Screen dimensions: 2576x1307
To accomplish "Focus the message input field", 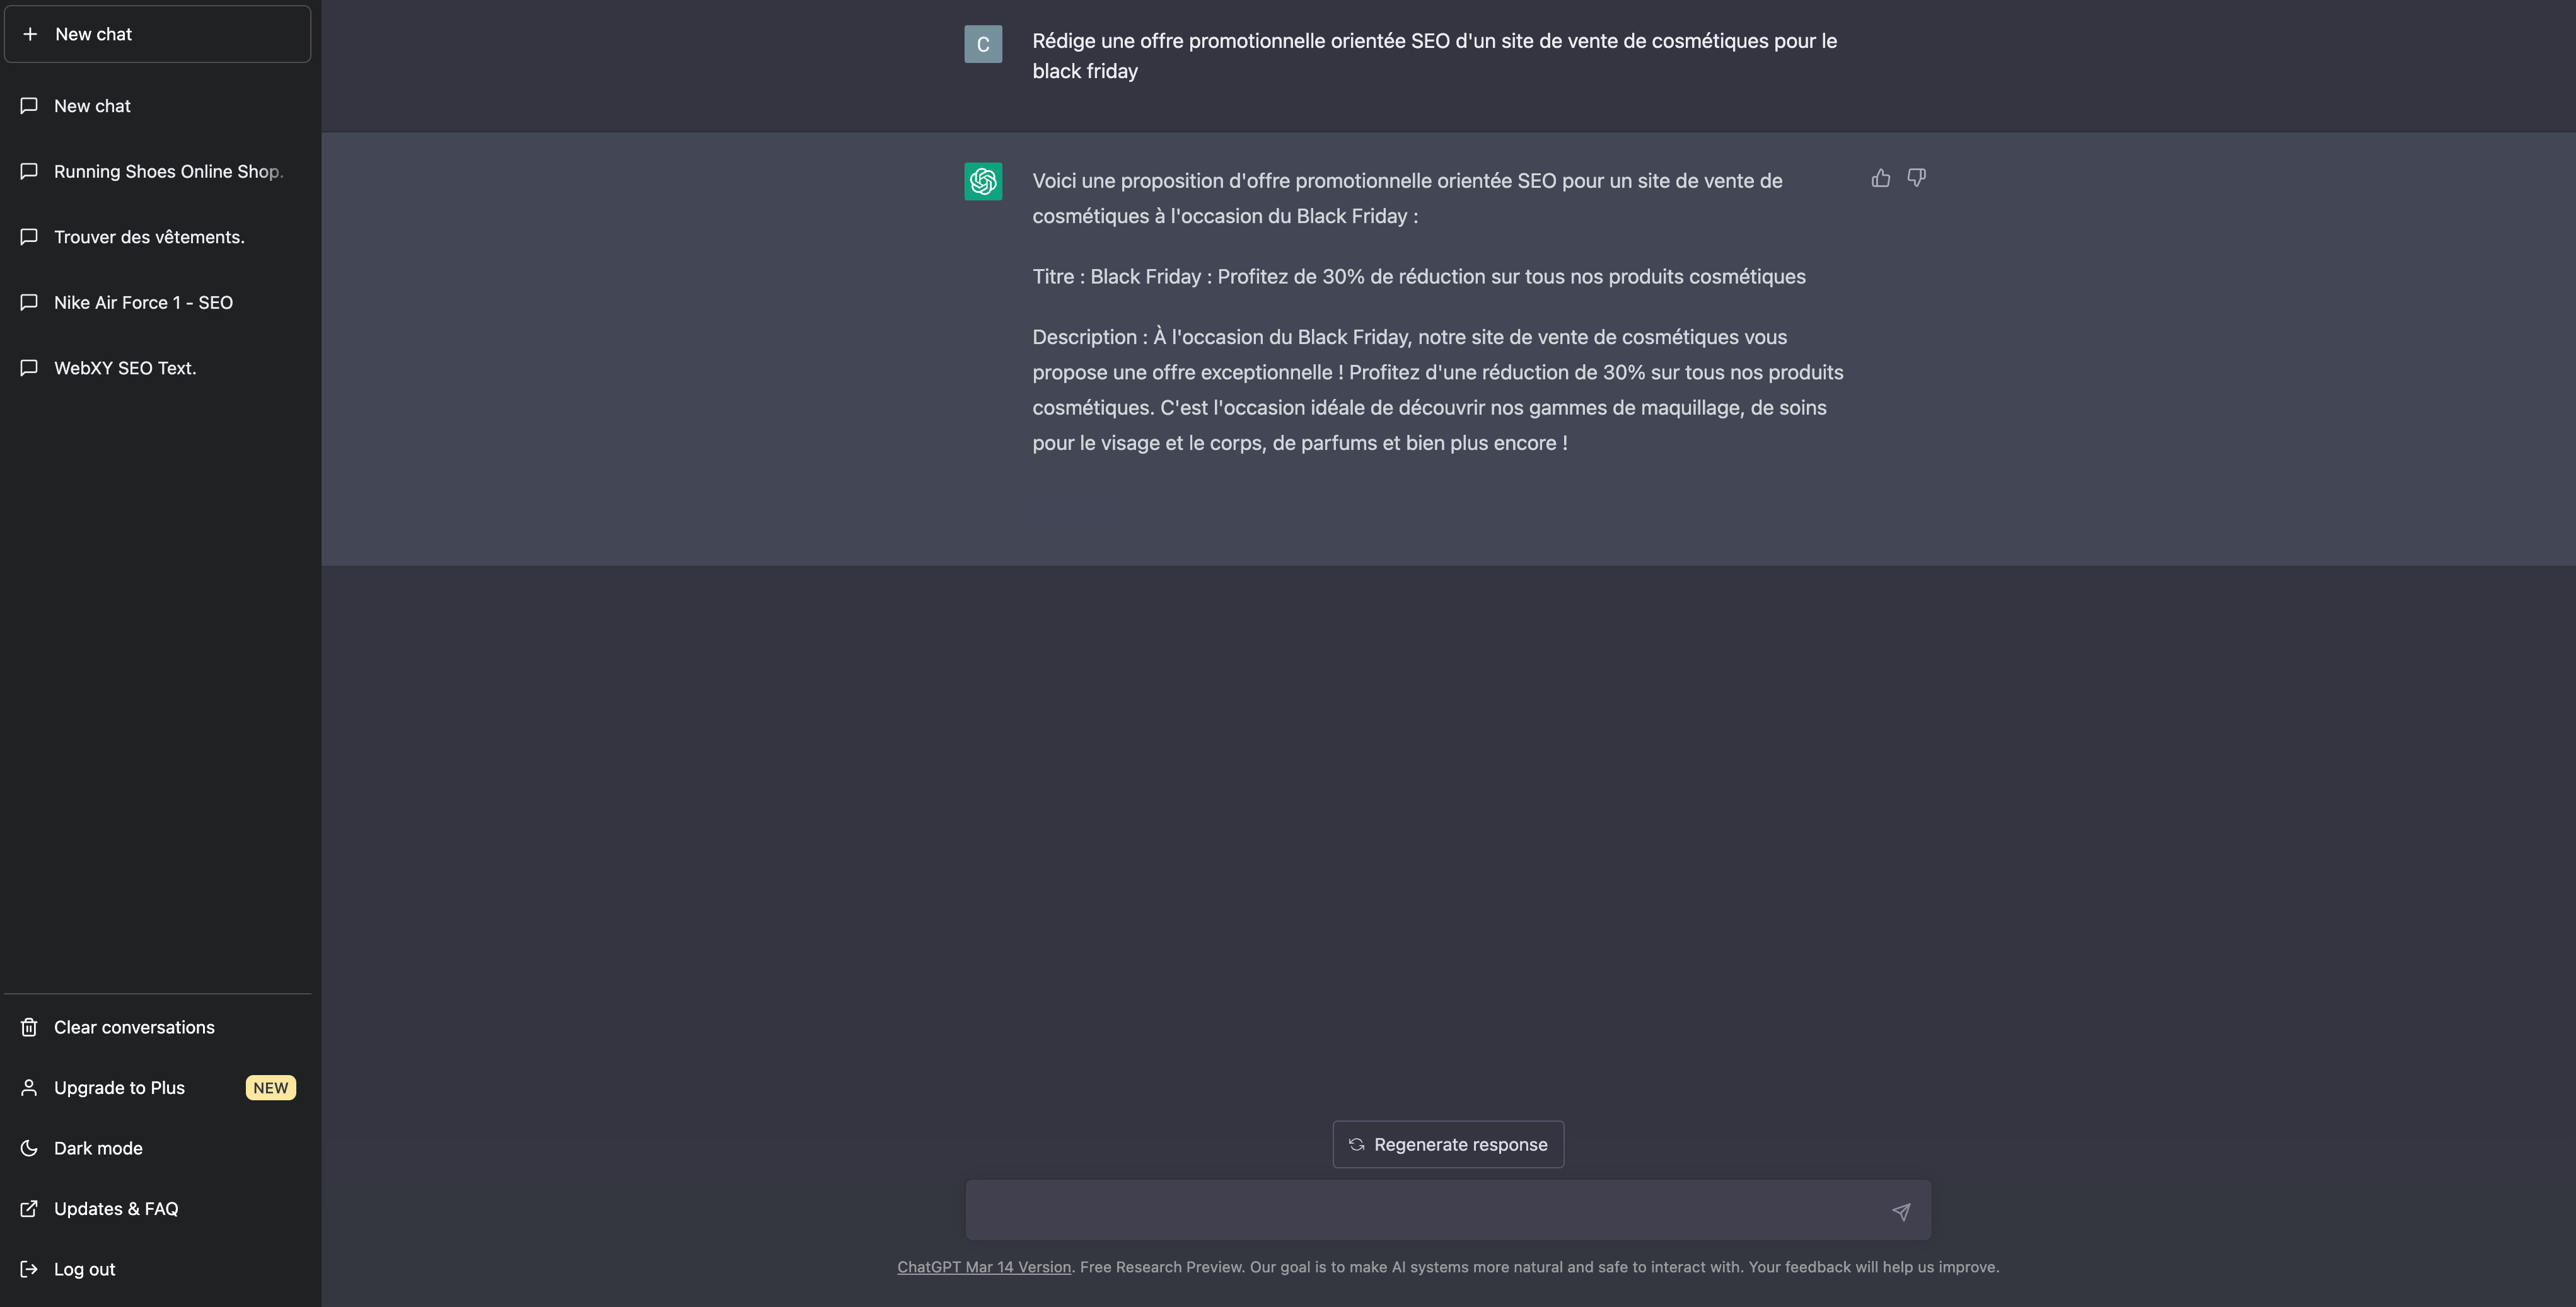I will (1425, 1210).
